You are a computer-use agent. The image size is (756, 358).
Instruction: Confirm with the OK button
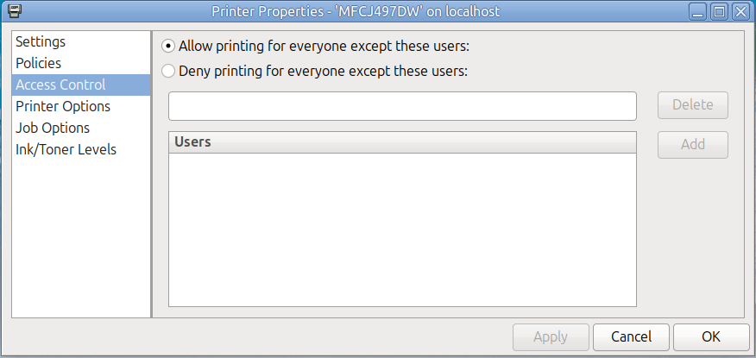coord(711,336)
